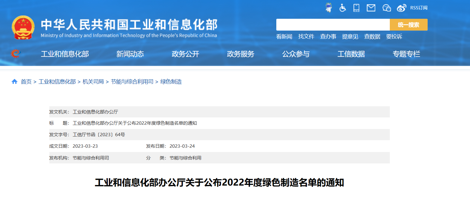
Task: Go to 政务服务 menu item
Action: tap(241, 54)
